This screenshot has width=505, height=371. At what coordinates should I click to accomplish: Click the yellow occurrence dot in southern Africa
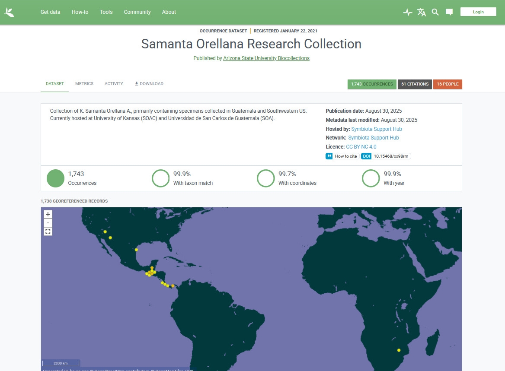coord(399,350)
